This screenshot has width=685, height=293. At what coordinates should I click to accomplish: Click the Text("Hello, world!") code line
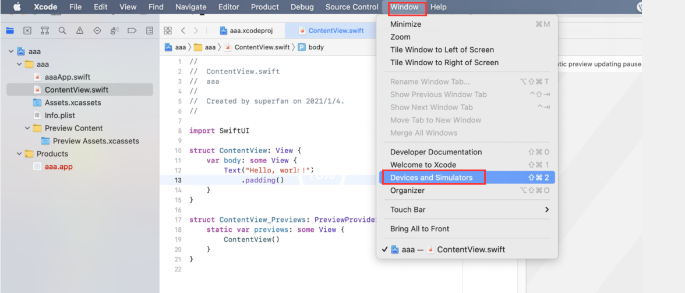[269, 170]
